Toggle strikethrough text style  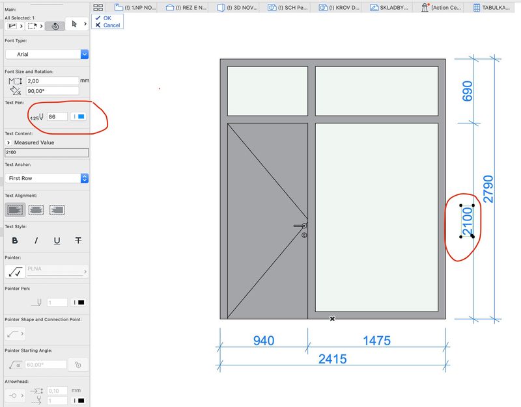pos(78,241)
